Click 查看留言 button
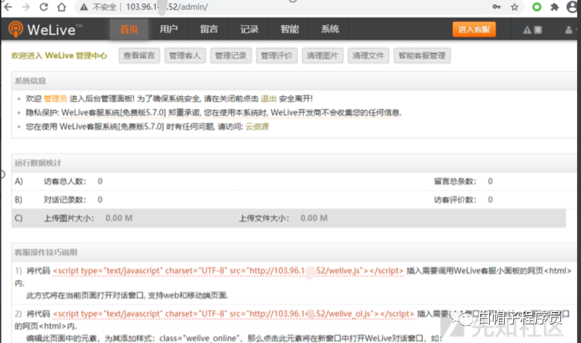The height and width of the screenshot is (343, 581). click(x=139, y=56)
